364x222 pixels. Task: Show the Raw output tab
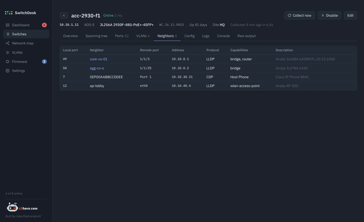[x=246, y=36]
